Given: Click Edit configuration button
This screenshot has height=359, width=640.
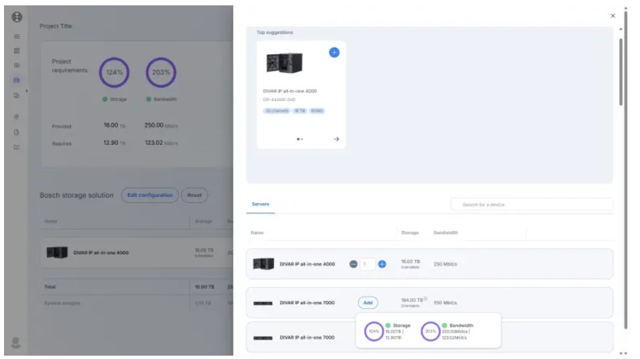Looking at the screenshot, I should (150, 195).
